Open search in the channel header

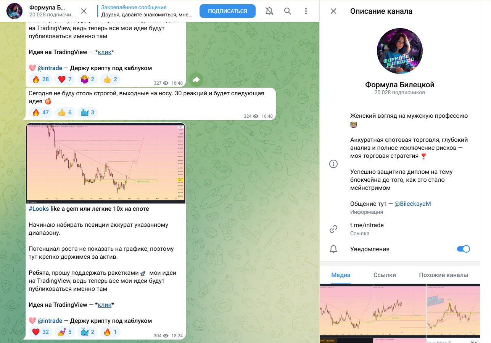(x=288, y=11)
